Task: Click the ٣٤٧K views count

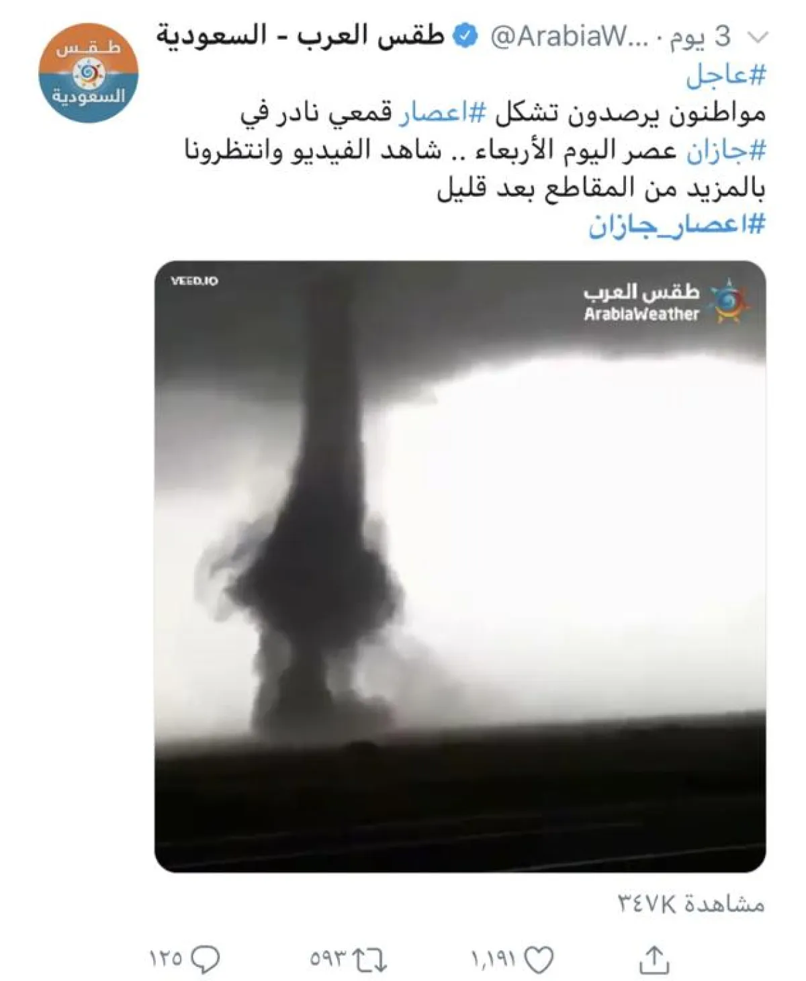Action: 692,904
